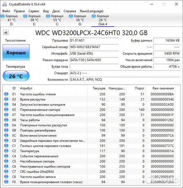
Task: Select the Время раскрутки attribute row
Action: pos(89,99)
